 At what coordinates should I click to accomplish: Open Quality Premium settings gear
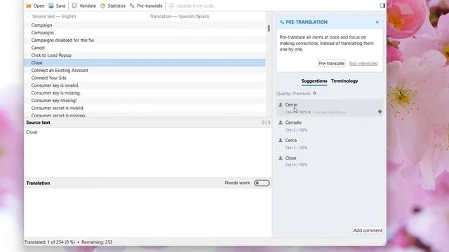[x=314, y=93]
